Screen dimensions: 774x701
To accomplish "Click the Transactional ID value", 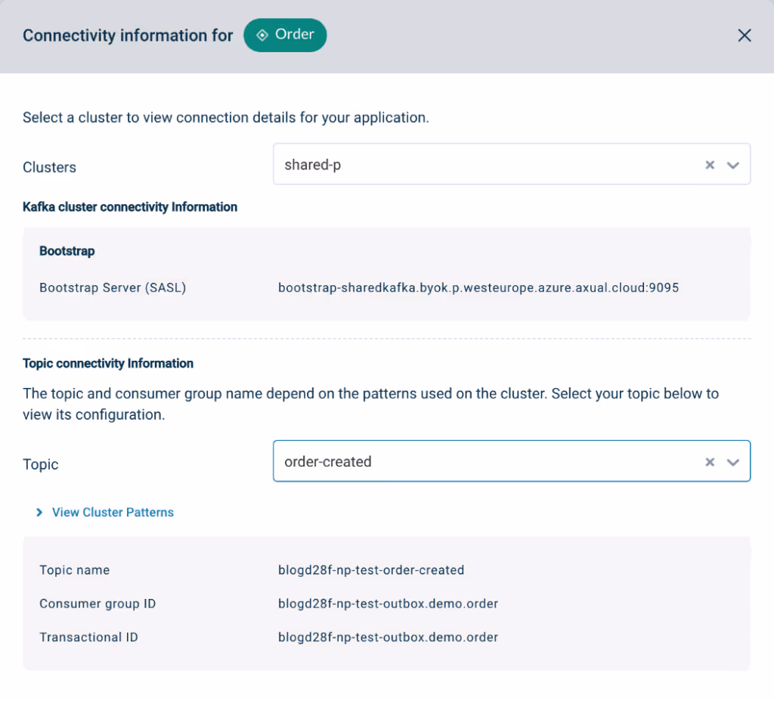I will (x=388, y=637).
